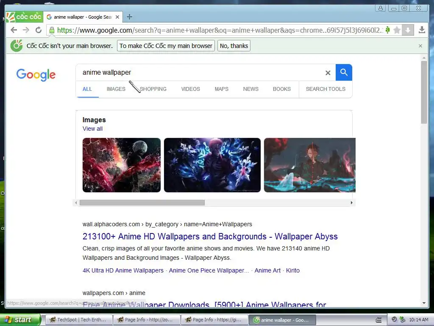Screen dimensions: 434x326
Task: Open SEARCH TOOLS options
Action: [325, 89]
